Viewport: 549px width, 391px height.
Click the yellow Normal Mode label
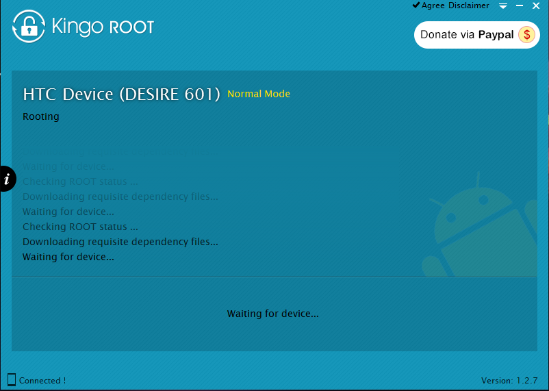point(259,94)
